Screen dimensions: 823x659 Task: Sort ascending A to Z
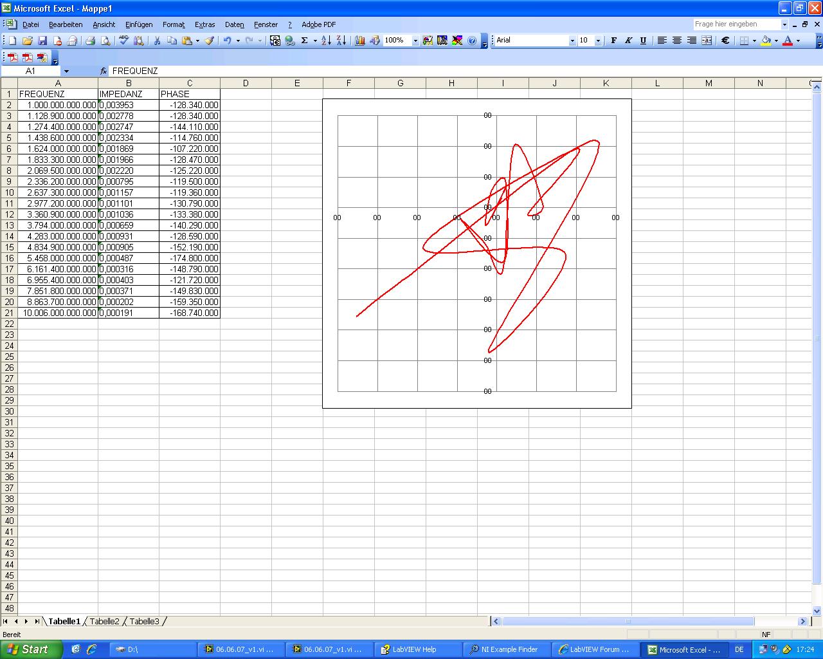[x=326, y=41]
